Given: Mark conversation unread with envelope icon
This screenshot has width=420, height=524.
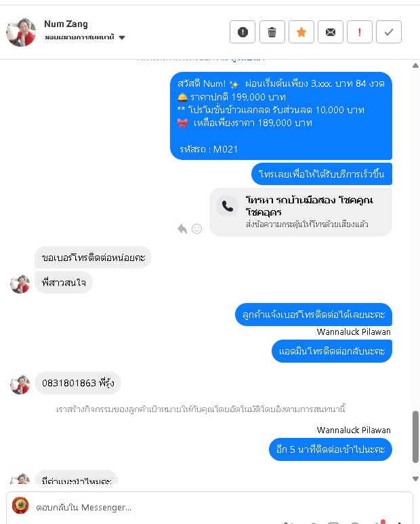Looking at the screenshot, I should 330,32.
